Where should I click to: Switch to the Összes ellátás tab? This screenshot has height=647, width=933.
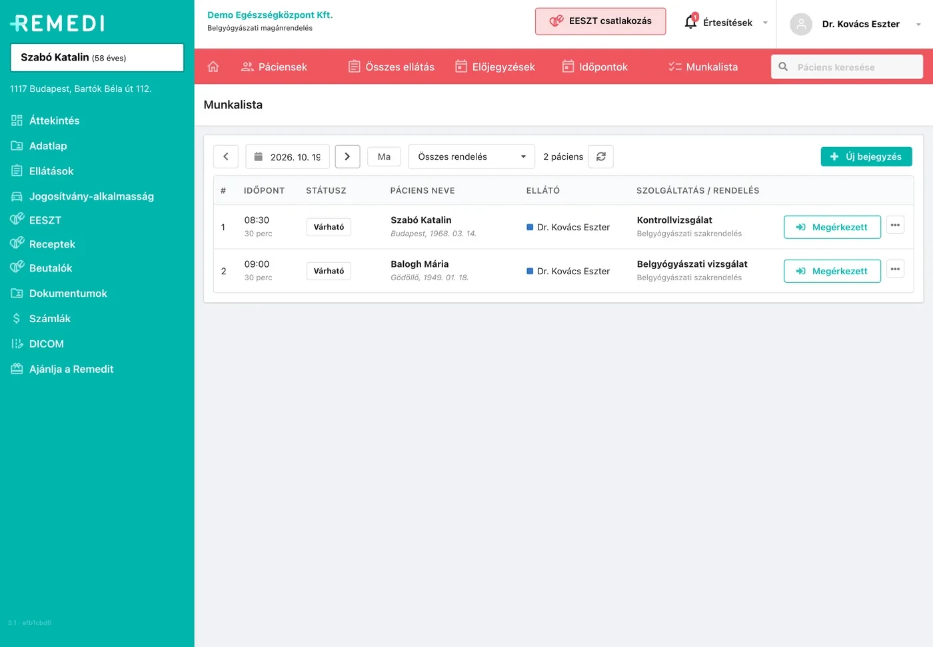pyautogui.click(x=391, y=67)
